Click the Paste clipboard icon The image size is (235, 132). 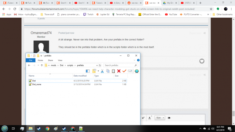(113, 71)
